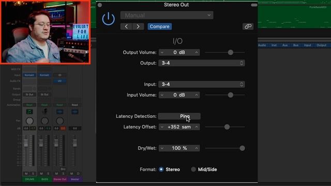331x186 pixels.
Task: Open the Input 3-4 dropdown
Action: [x=202, y=84]
